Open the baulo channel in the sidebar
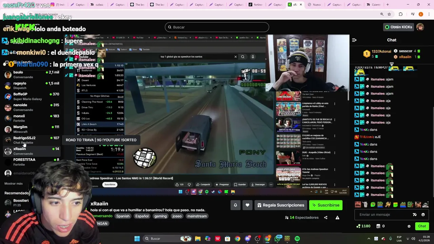This screenshot has height=244, width=434. tap(32, 75)
